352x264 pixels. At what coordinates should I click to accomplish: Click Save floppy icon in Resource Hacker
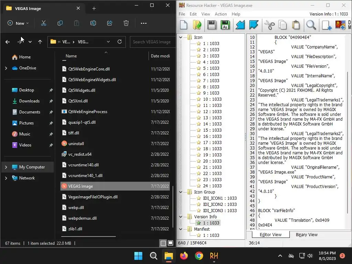click(211, 25)
